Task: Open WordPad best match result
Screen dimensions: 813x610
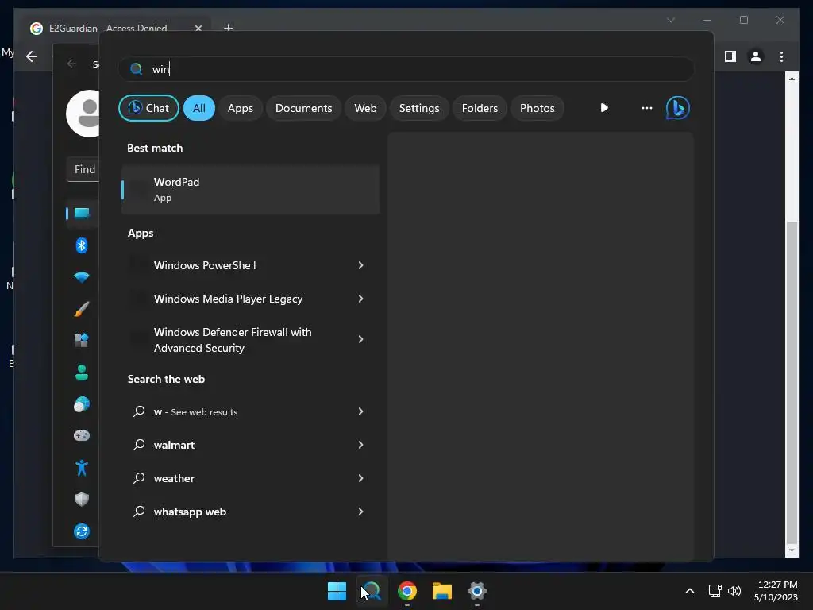Action: click(x=251, y=189)
